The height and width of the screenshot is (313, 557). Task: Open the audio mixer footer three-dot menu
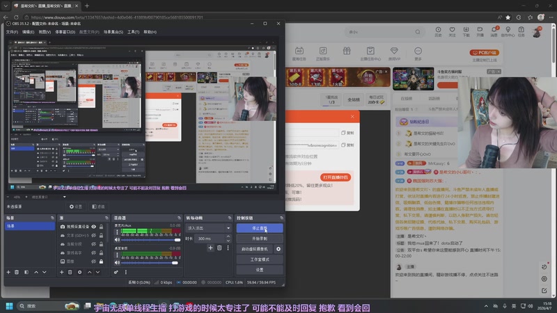pos(126,272)
